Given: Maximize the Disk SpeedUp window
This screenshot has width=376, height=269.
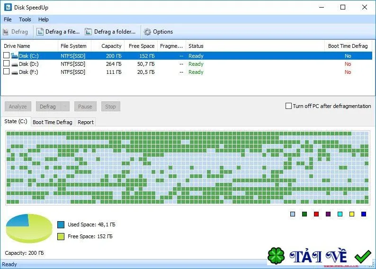Looking at the screenshot, I should 343,7.
